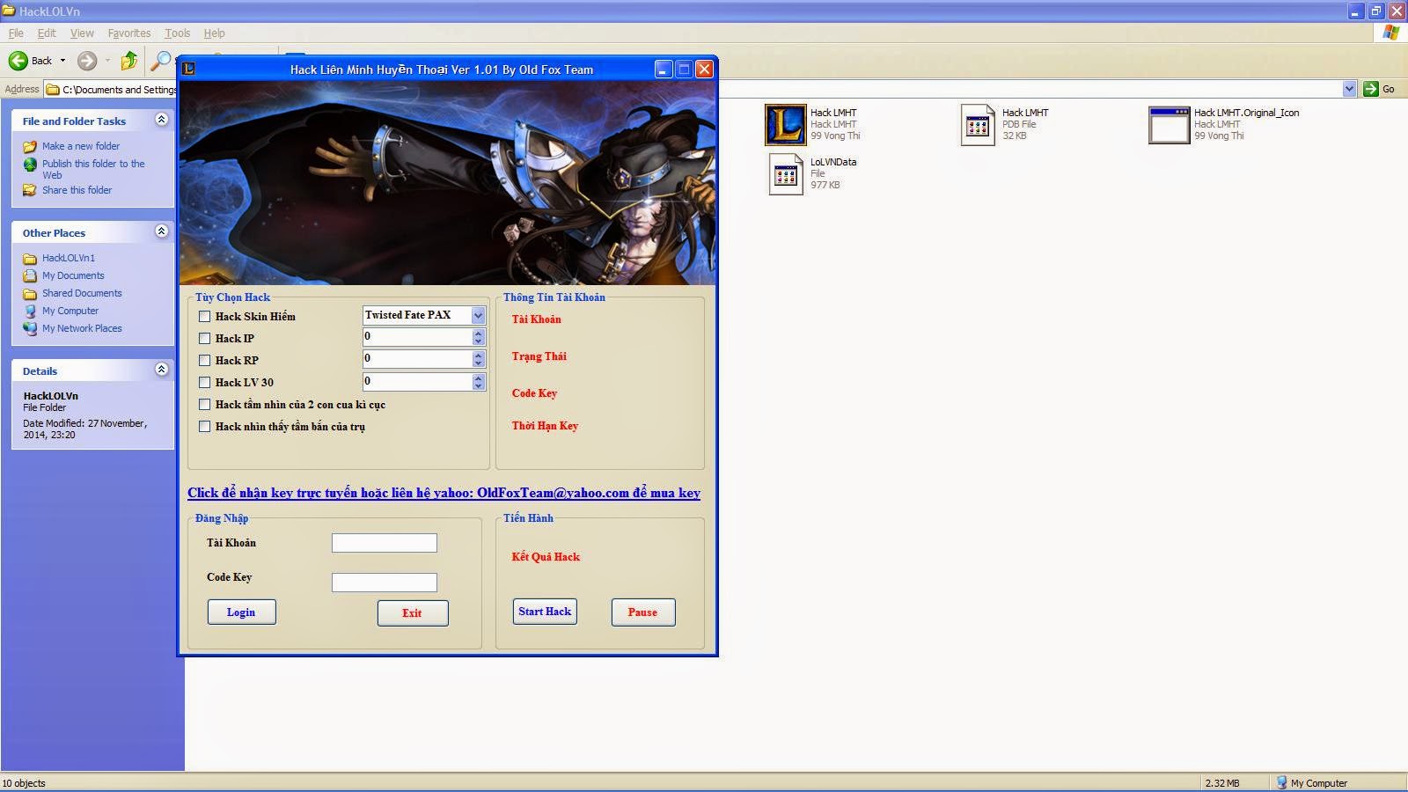Viewport: 1408px width, 792px height.
Task: Click the Twisted Fate banner image
Action: coord(447,183)
